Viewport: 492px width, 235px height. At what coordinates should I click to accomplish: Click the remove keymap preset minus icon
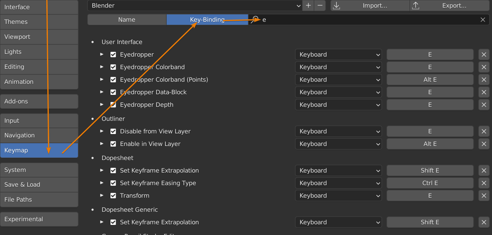point(320,6)
